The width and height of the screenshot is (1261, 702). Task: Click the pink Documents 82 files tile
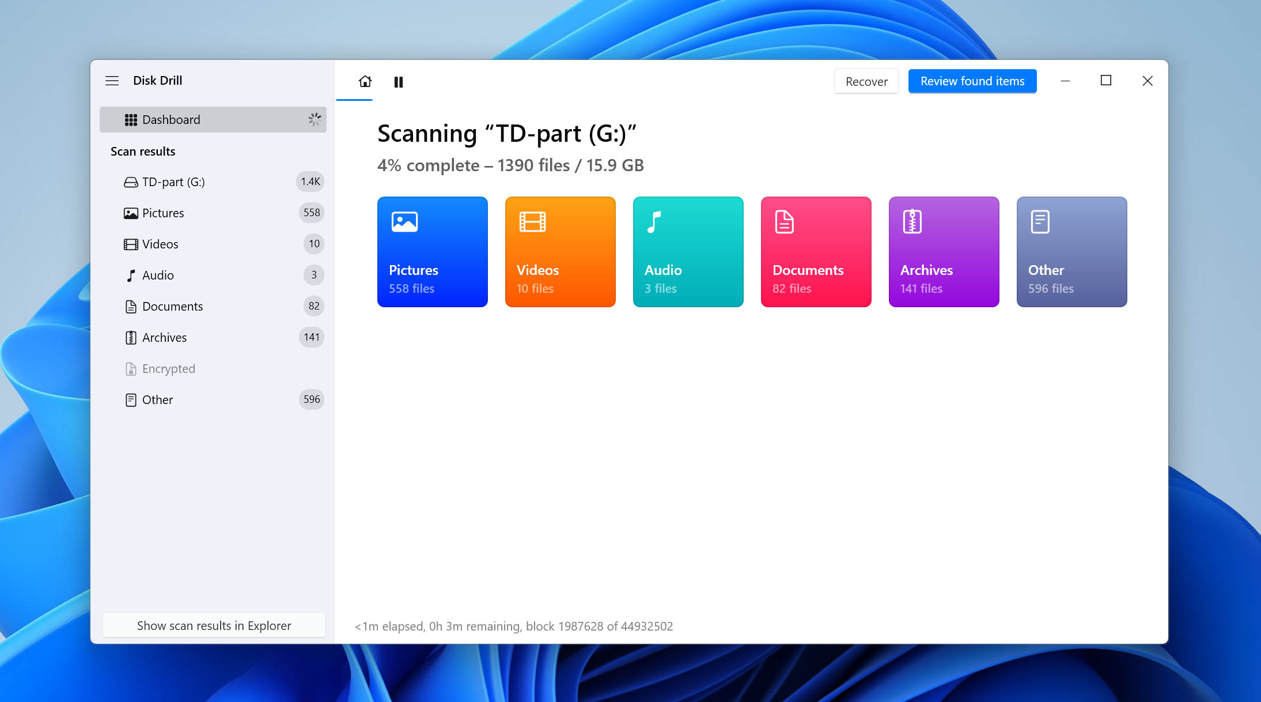816,252
